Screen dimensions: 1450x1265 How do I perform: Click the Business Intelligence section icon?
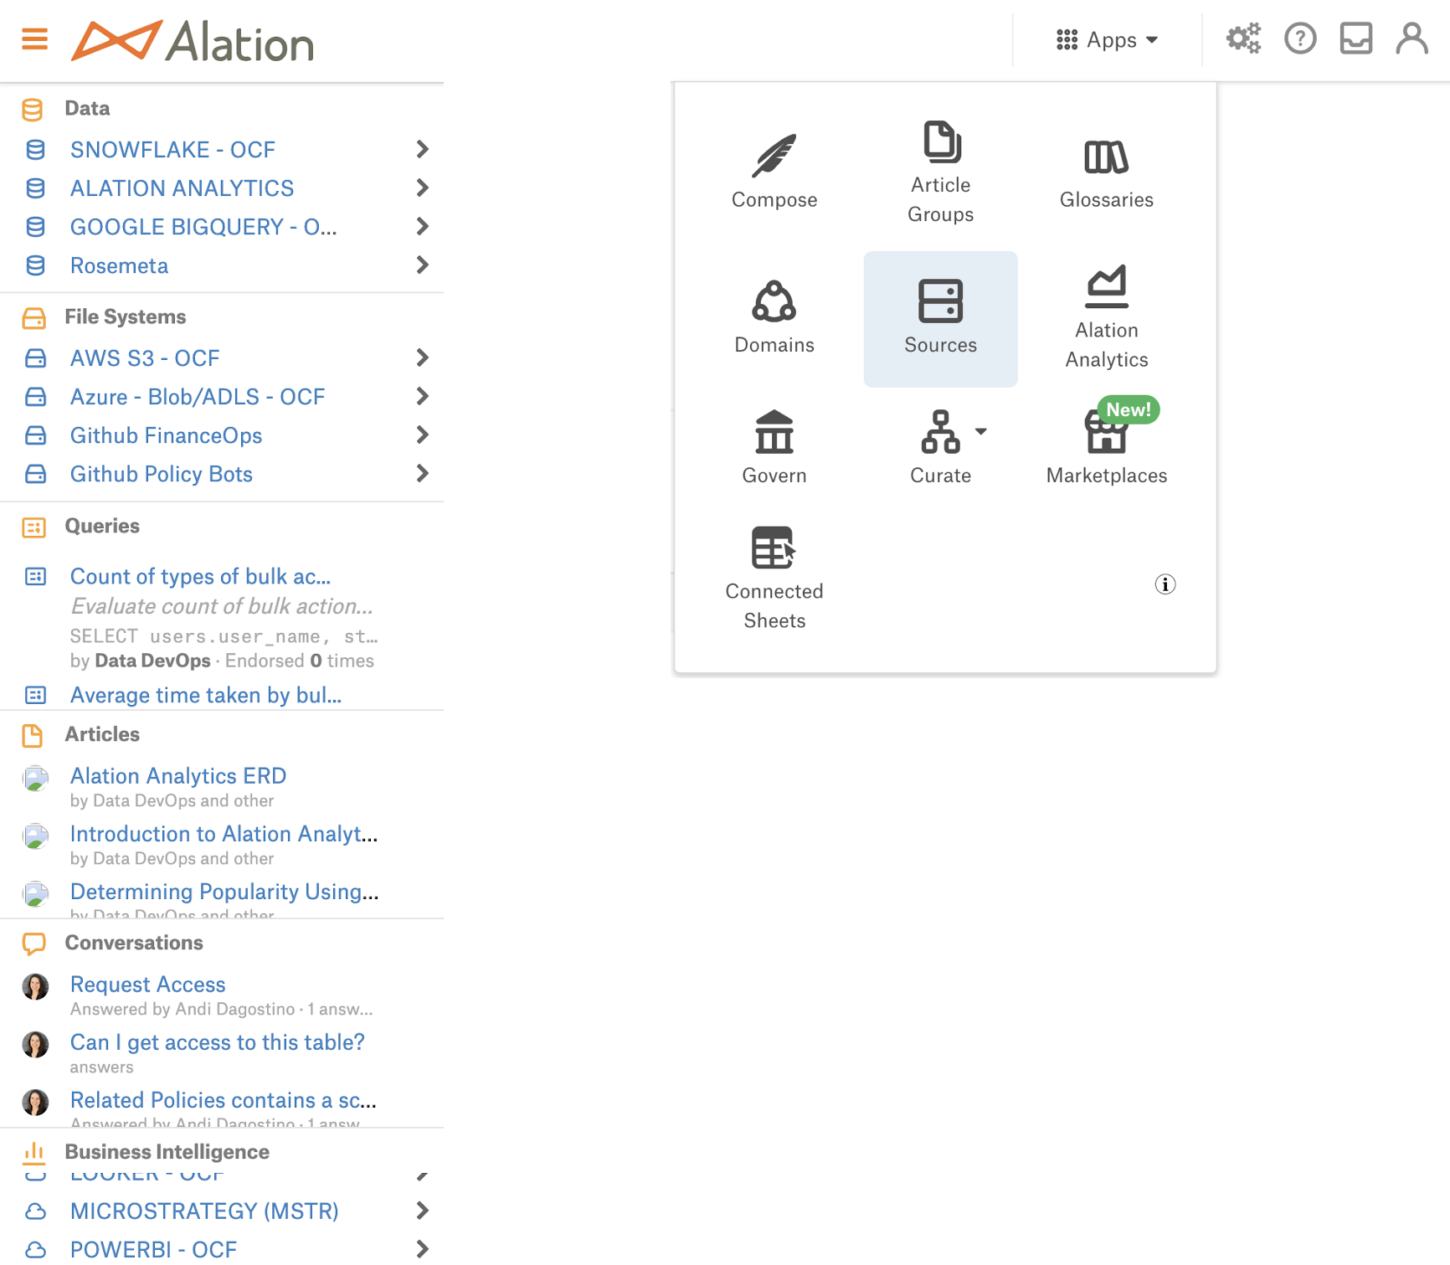33,1153
